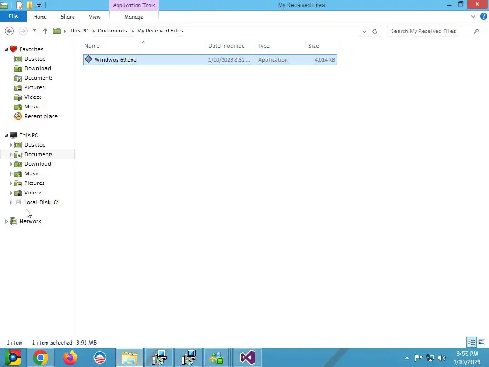Image resolution: width=489 pixels, height=367 pixels.
Task: Expand Downloads under This PC
Action: click(x=11, y=164)
